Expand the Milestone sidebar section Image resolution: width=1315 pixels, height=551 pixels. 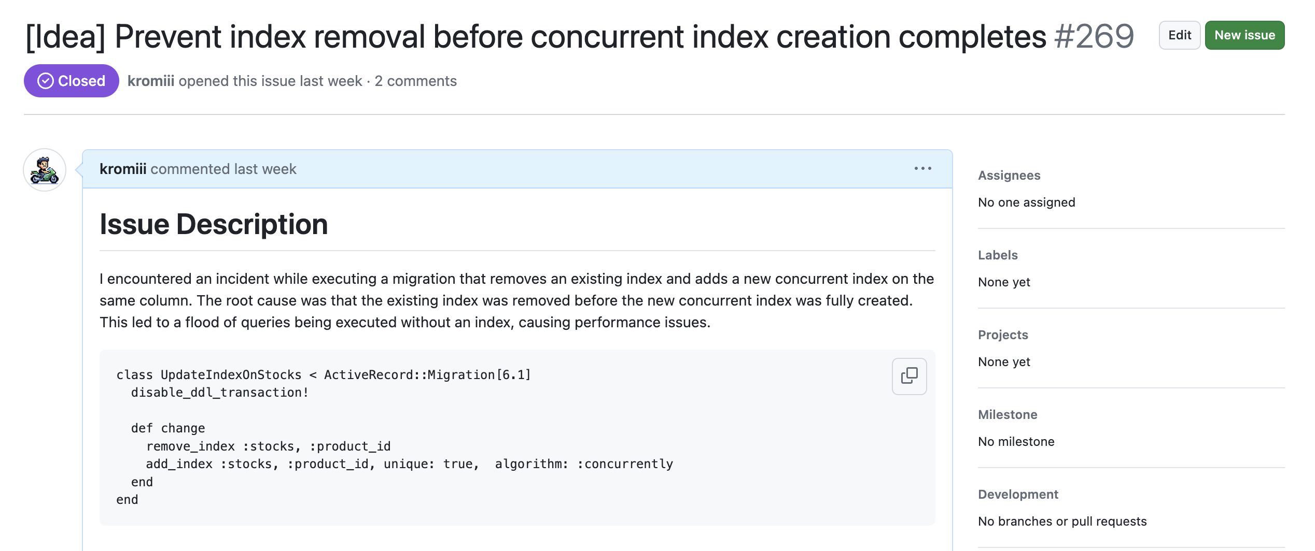click(1007, 415)
